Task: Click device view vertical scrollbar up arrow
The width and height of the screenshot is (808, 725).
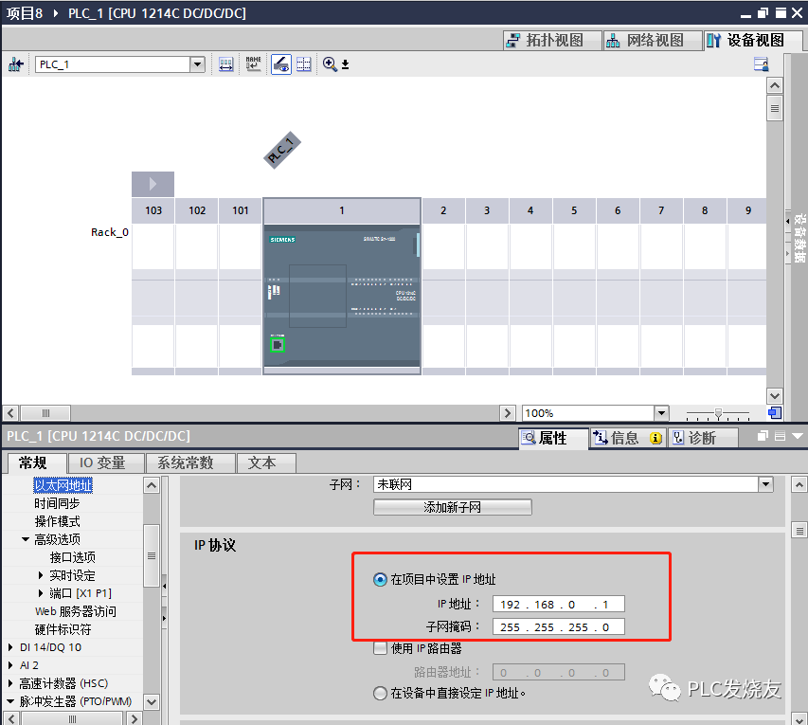Action: click(x=775, y=85)
